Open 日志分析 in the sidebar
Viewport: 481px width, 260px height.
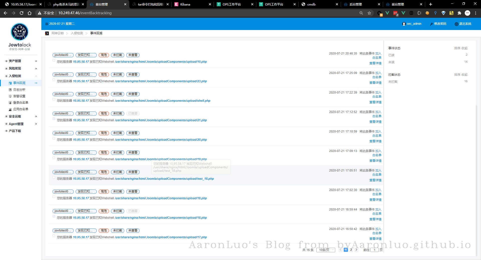[19, 90]
